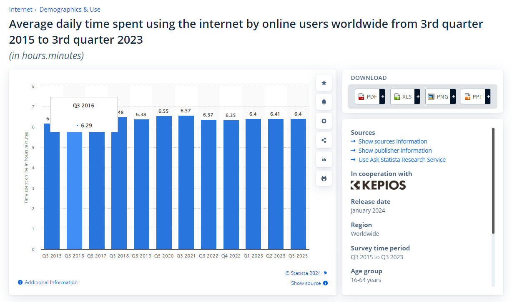
Task: Click the Statista 2024 flag icon
Action: (x=326, y=273)
